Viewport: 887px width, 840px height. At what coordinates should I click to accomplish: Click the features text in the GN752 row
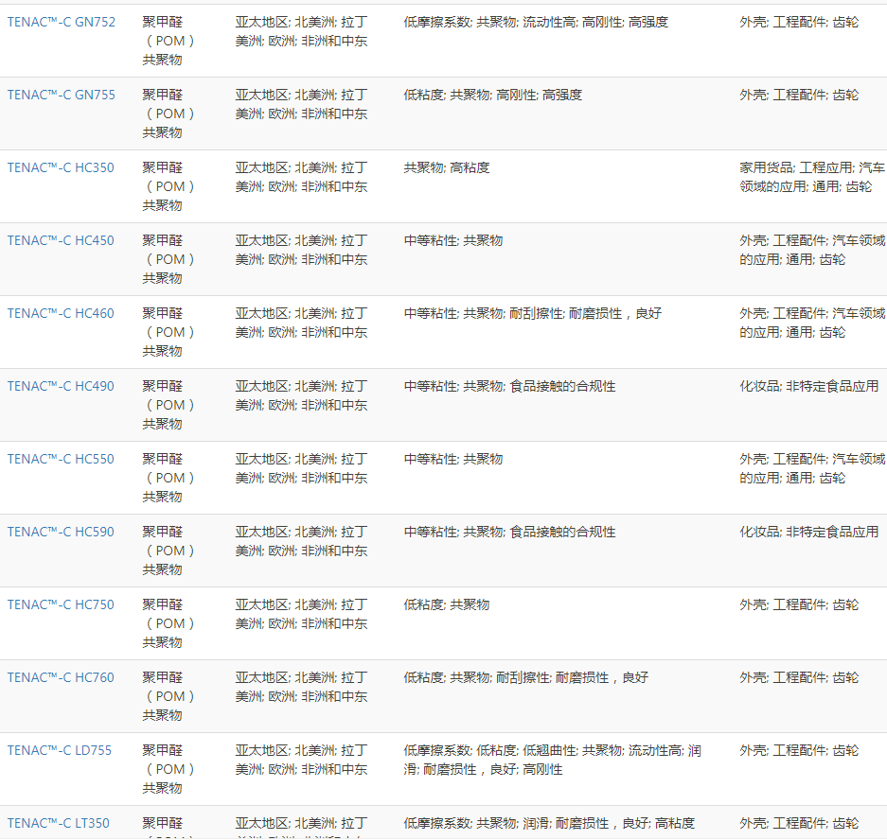point(536,22)
